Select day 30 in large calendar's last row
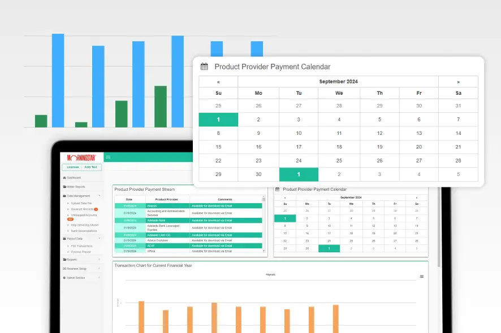501x333 pixels. 258,174
